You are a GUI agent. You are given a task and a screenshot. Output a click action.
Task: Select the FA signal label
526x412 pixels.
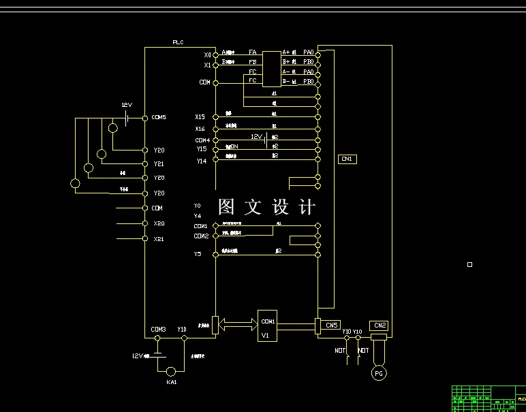coord(253,52)
